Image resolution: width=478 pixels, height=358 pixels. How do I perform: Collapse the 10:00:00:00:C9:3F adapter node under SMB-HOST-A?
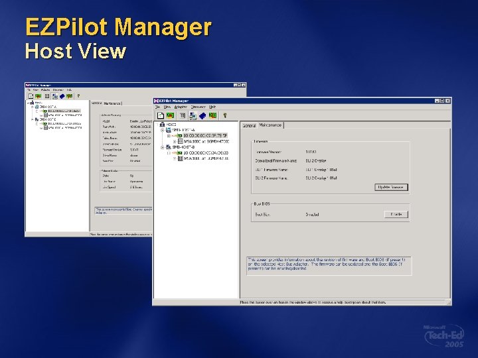(168, 136)
